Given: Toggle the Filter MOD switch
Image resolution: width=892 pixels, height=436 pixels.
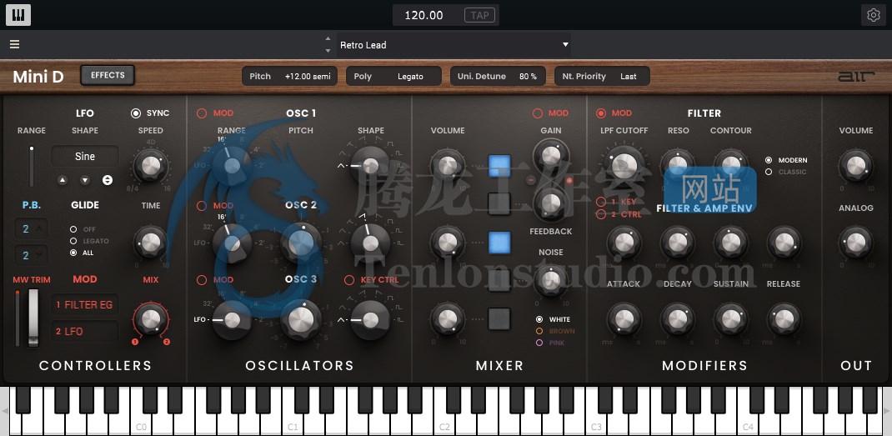Looking at the screenshot, I should tap(601, 113).
